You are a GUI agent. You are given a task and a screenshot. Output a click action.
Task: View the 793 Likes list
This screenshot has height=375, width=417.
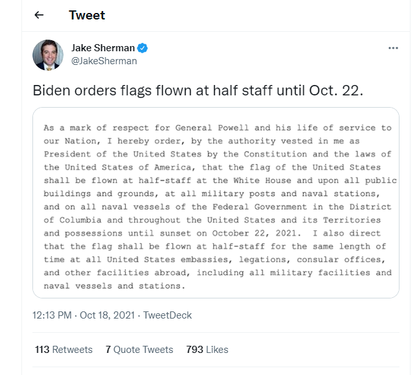pos(207,350)
